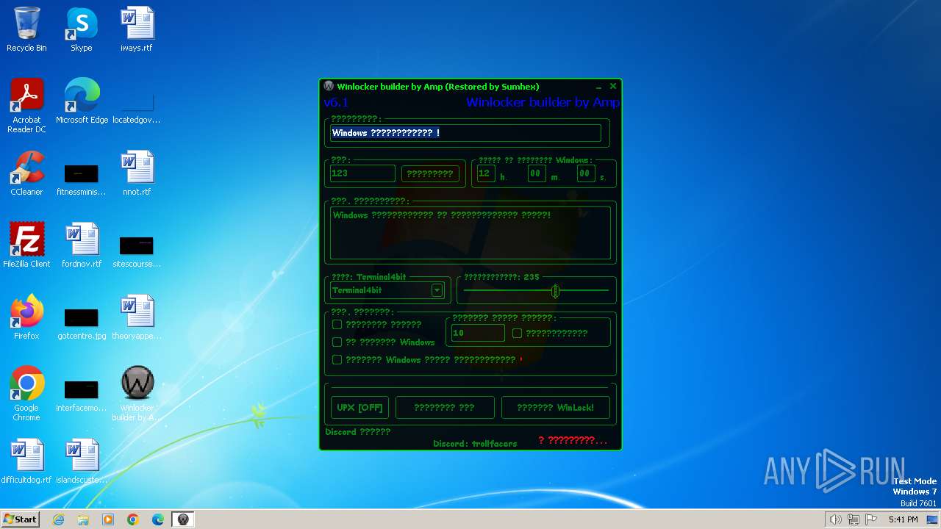This screenshot has height=529, width=941.
Task: Click the Edge taskbar icon
Action: click(x=158, y=519)
